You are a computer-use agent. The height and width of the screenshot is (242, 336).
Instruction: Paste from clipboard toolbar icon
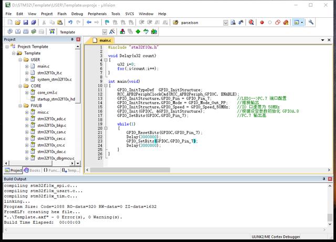[60, 22]
